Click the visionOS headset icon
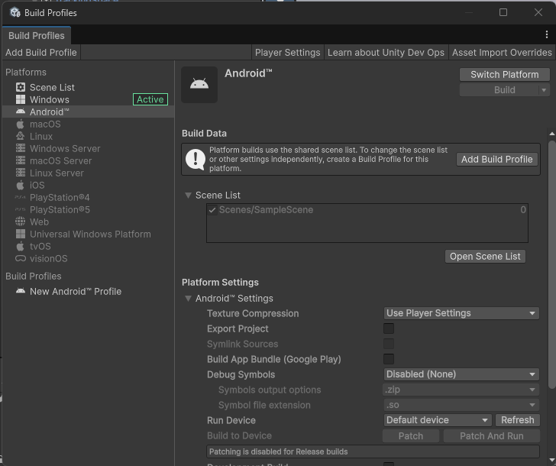 [20, 258]
